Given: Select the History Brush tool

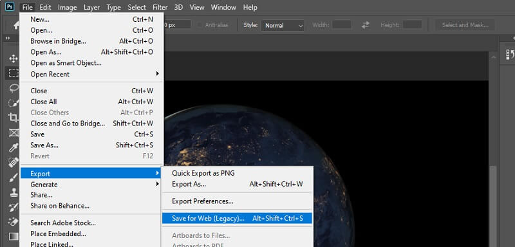Looking at the screenshot, I should point(14,207).
